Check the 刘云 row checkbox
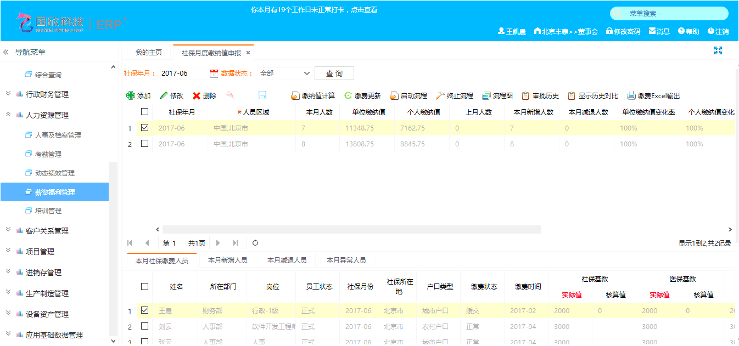Image resolution: width=739 pixels, height=346 pixels. pos(145,326)
